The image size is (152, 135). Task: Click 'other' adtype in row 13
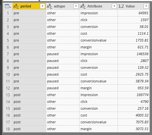pyautogui.click(x=51, y=95)
